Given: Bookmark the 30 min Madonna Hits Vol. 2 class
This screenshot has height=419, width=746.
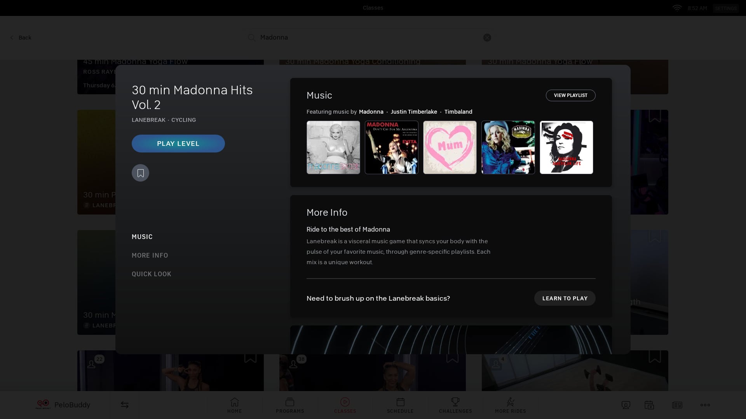Looking at the screenshot, I should [x=140, y=173].
